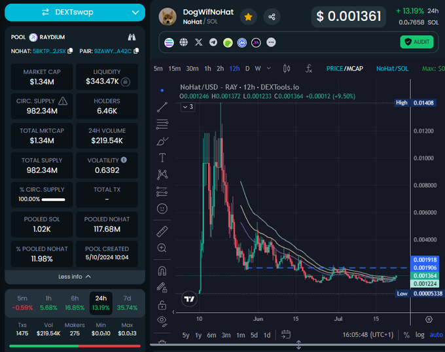
Task: Toggle magnet mode for drawings
Action: click(162, 271)
